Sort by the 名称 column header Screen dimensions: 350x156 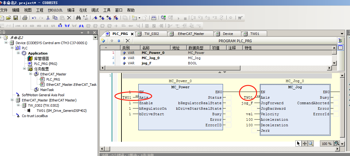click(x=156, y=48)
